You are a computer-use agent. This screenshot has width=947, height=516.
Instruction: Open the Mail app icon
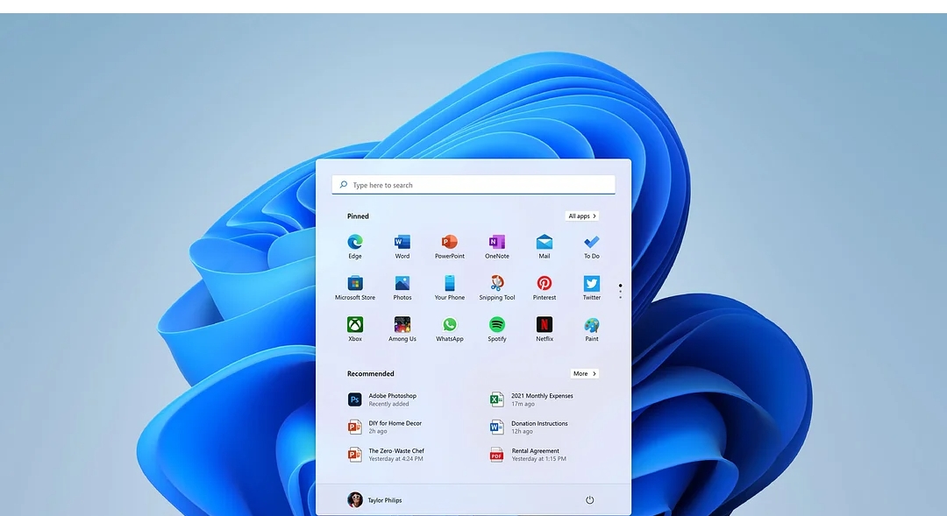coord(545,242)
